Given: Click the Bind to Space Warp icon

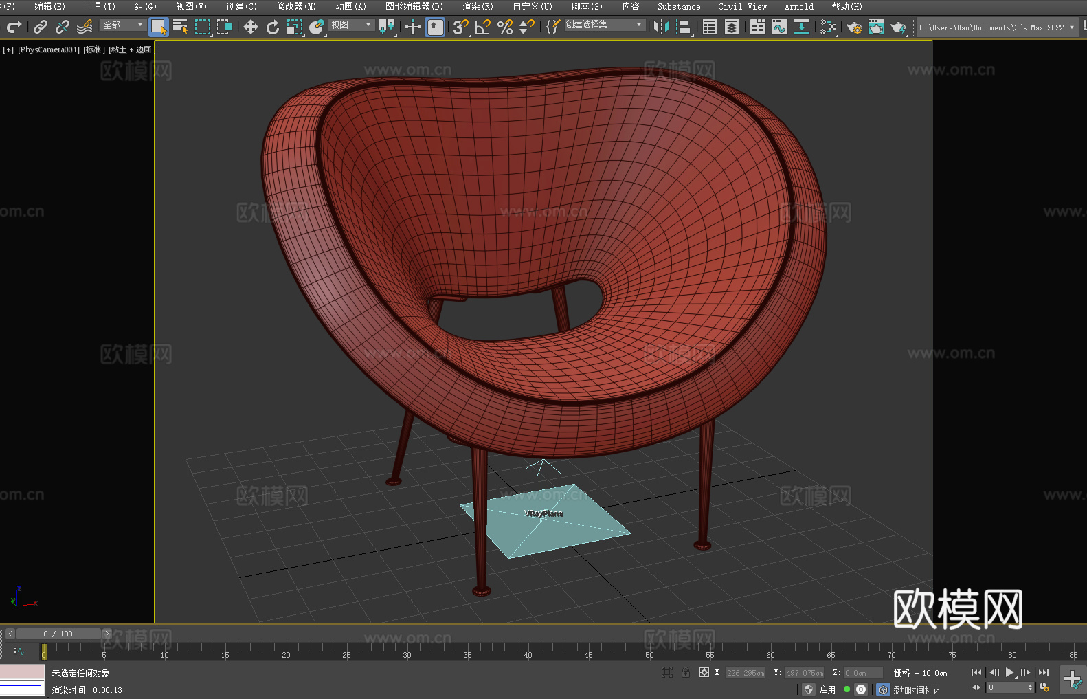Looking at the screenshot, I should 85,27.
